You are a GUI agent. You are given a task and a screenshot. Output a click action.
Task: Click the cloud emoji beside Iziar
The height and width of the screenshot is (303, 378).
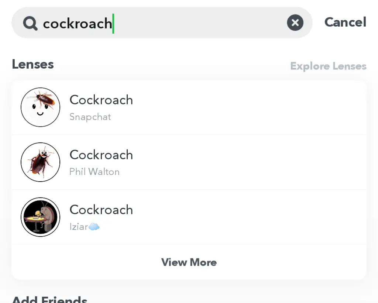click(x=94, y=227)
